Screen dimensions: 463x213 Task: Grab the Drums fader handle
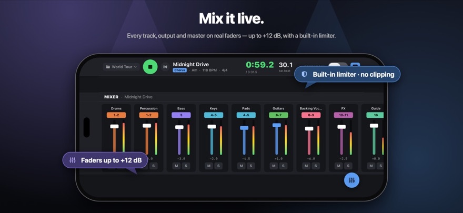114,126
